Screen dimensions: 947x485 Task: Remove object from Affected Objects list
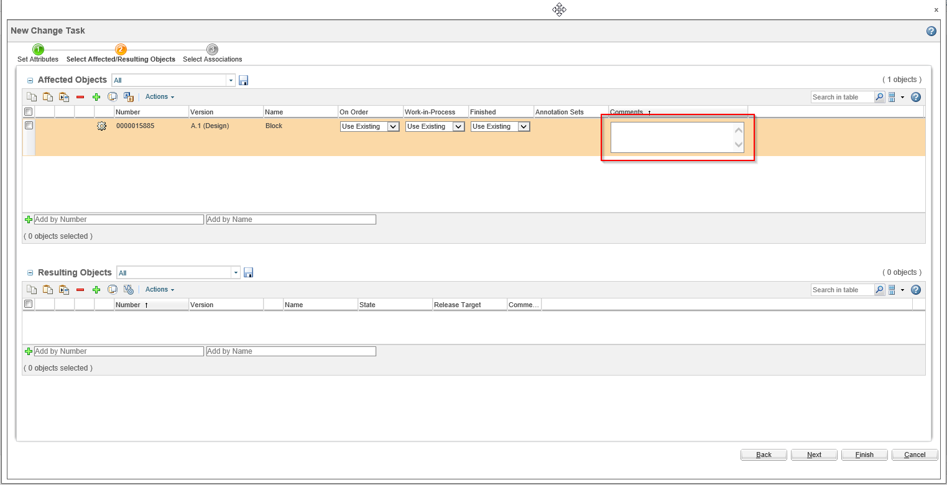[80, 96]
